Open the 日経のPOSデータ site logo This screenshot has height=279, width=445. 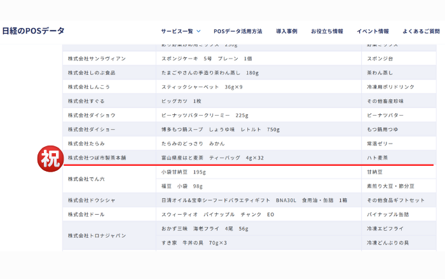34,31
